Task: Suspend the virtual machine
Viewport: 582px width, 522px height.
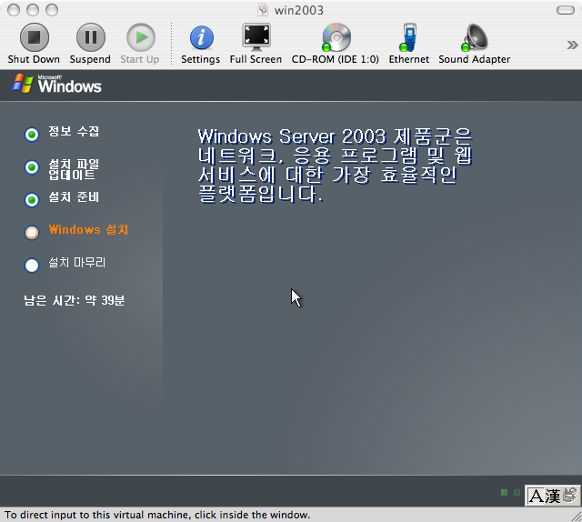Action: tap(90, 37)
